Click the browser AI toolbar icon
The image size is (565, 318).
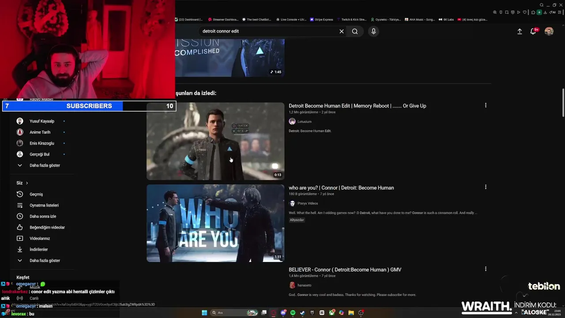pyautogui.click(x=553, y=12)
